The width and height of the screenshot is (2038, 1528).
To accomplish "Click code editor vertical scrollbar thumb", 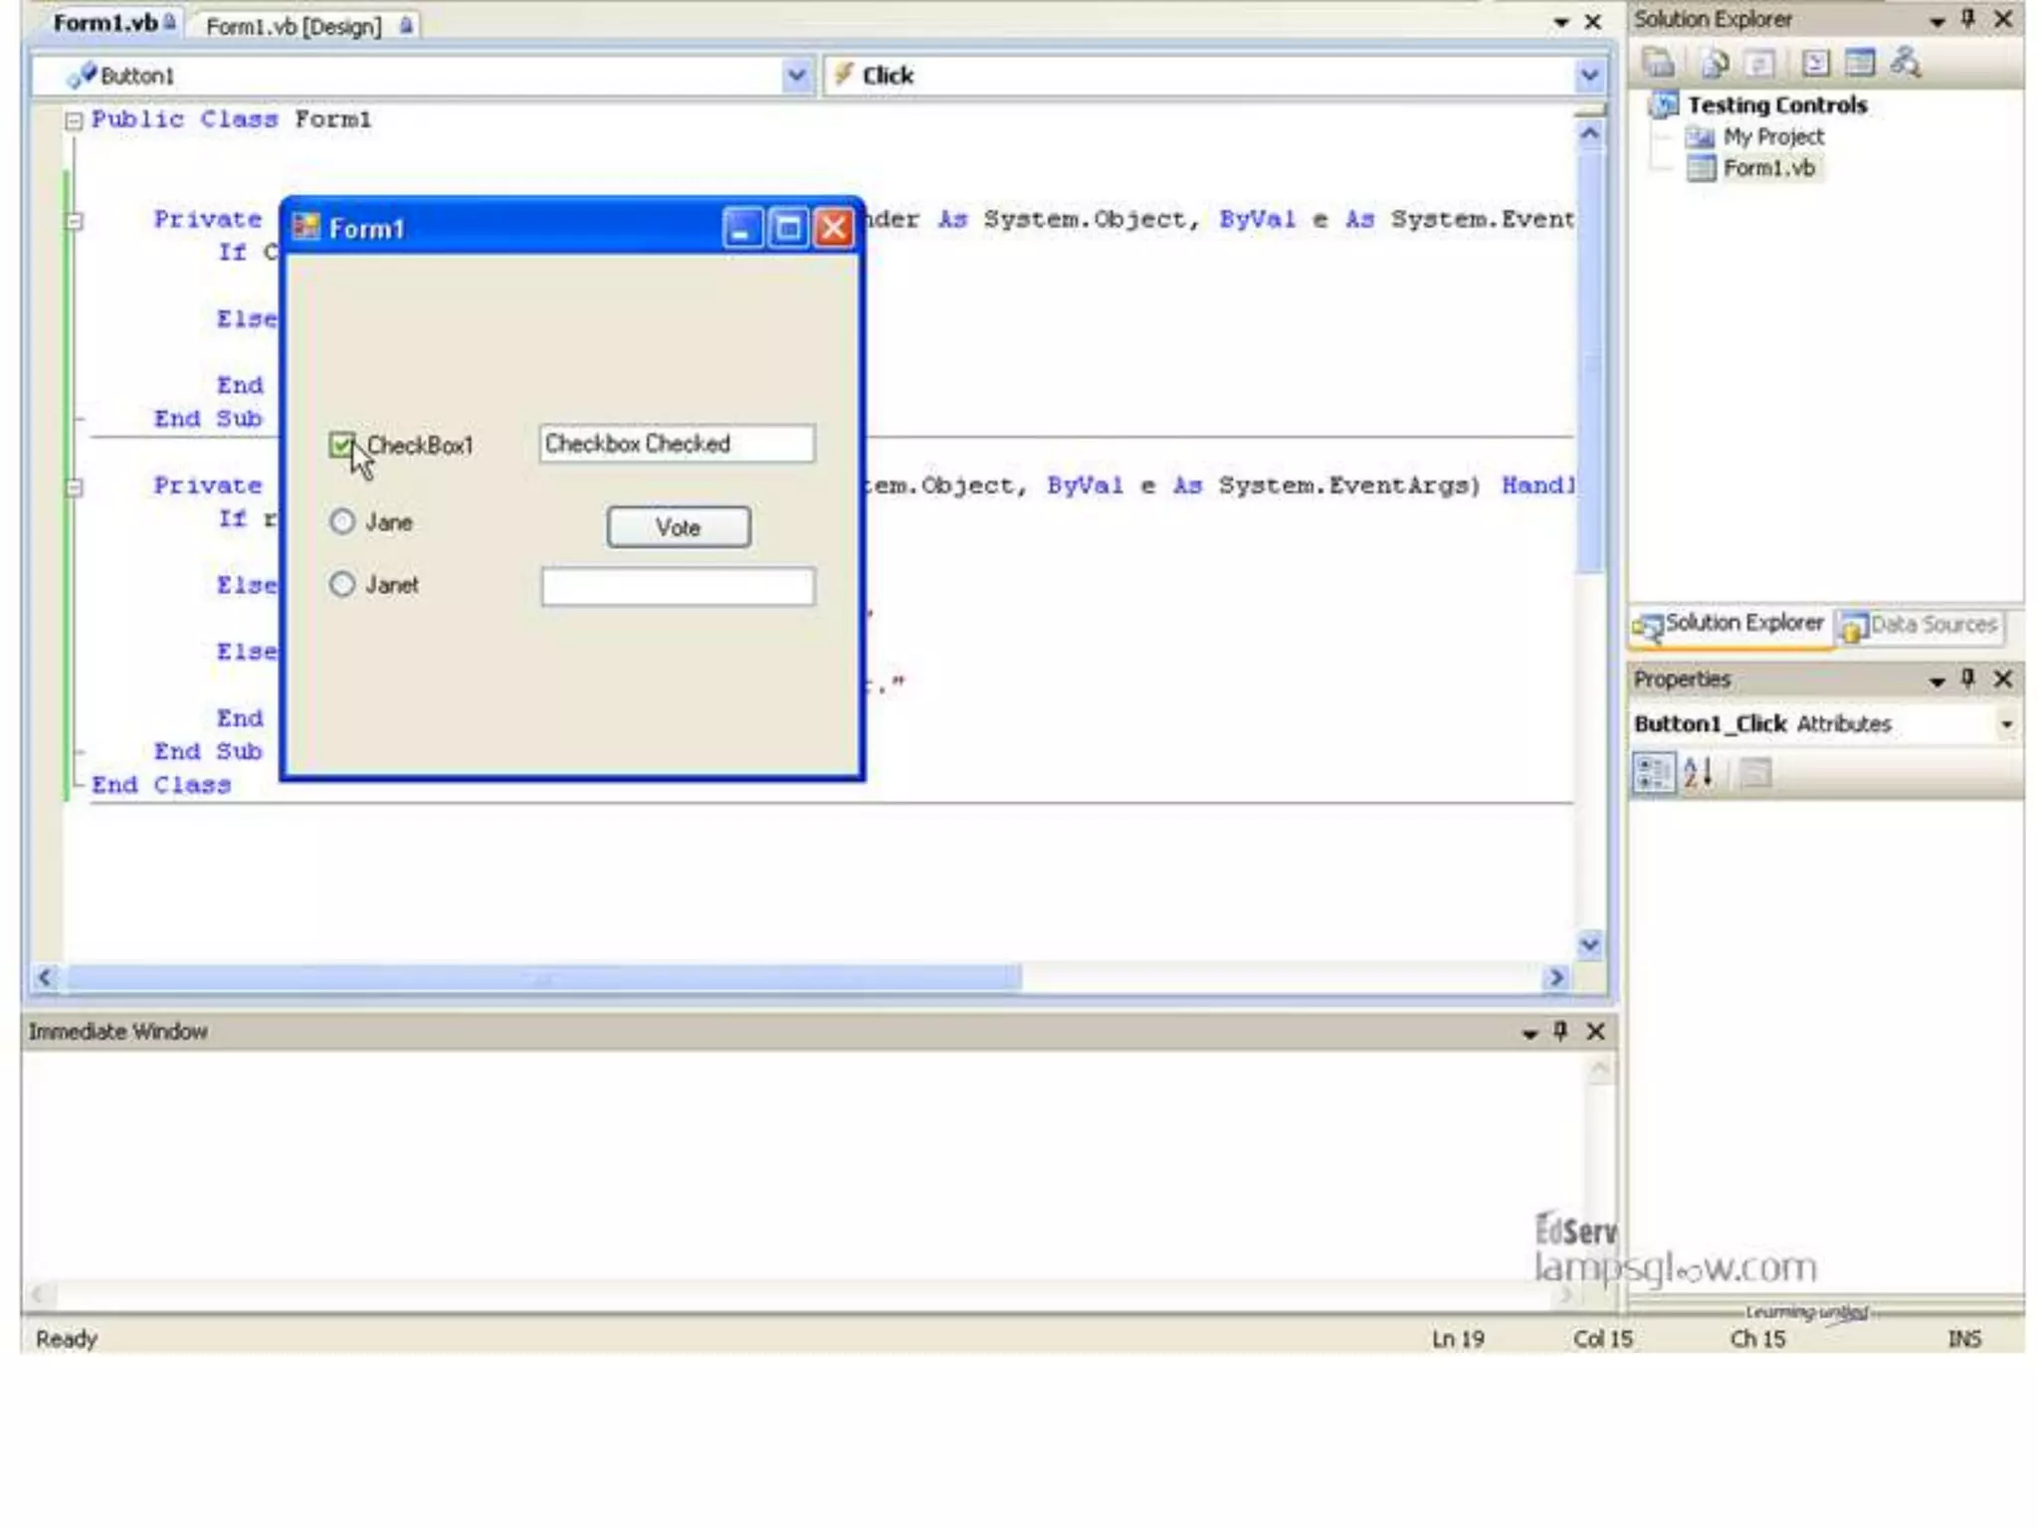I will 1590,360.
